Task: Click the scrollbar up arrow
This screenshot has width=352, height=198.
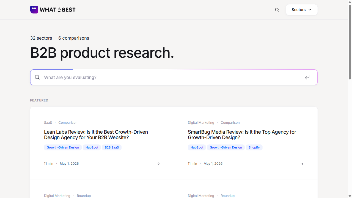Action: click(x=350, y=2)
